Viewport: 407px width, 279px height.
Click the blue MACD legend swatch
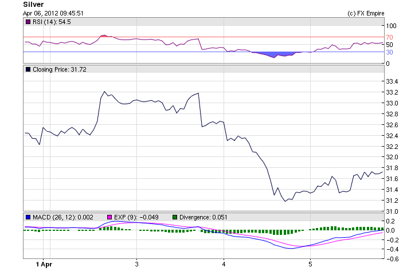tap(28, 217)
